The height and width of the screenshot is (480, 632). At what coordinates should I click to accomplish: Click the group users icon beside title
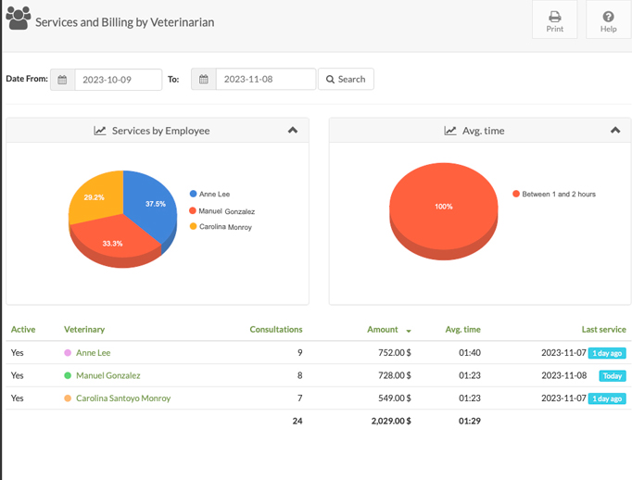click(x=19, y=19)
